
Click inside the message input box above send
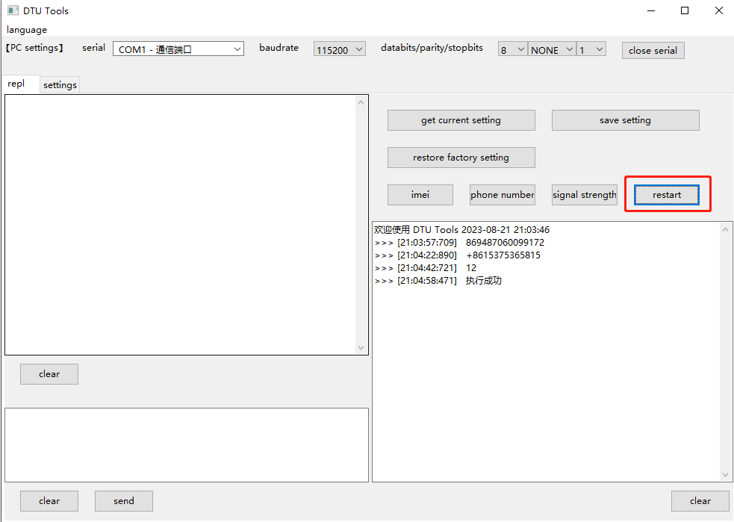187,444
